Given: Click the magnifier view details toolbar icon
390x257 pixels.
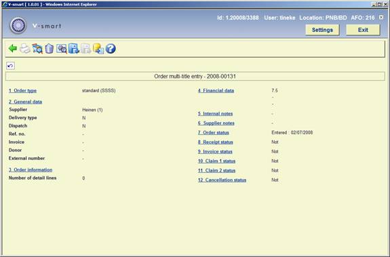Looking at the screenshot, I should pyautogui.click(x=62, y=49).
